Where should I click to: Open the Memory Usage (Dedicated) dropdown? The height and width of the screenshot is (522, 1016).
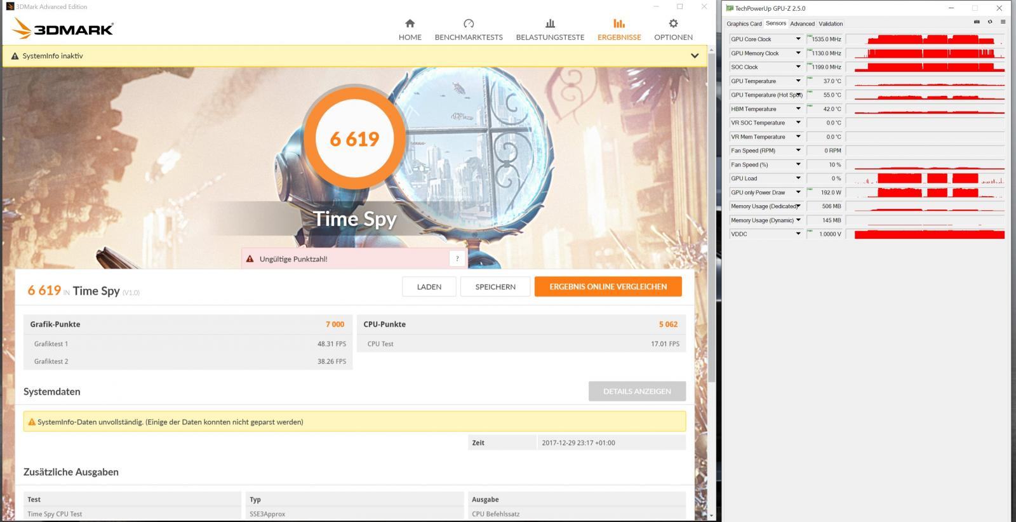pyautogui.click(x=798, y=206)
